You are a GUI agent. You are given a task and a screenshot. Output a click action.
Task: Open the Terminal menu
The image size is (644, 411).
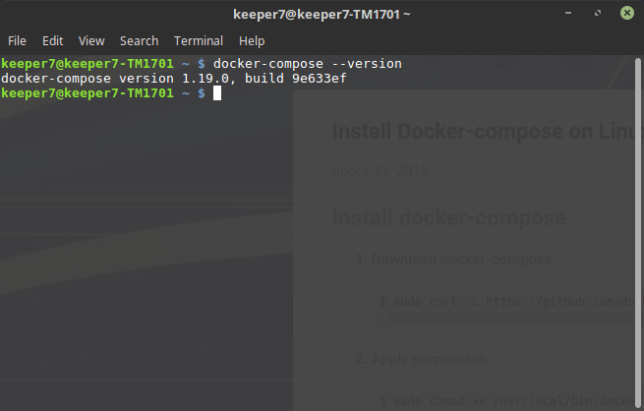pos(198,41)
